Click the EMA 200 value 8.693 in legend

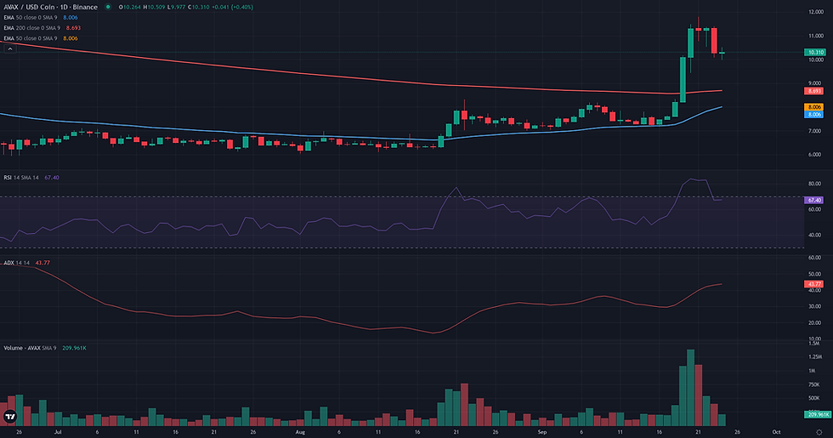pos(73,27)
